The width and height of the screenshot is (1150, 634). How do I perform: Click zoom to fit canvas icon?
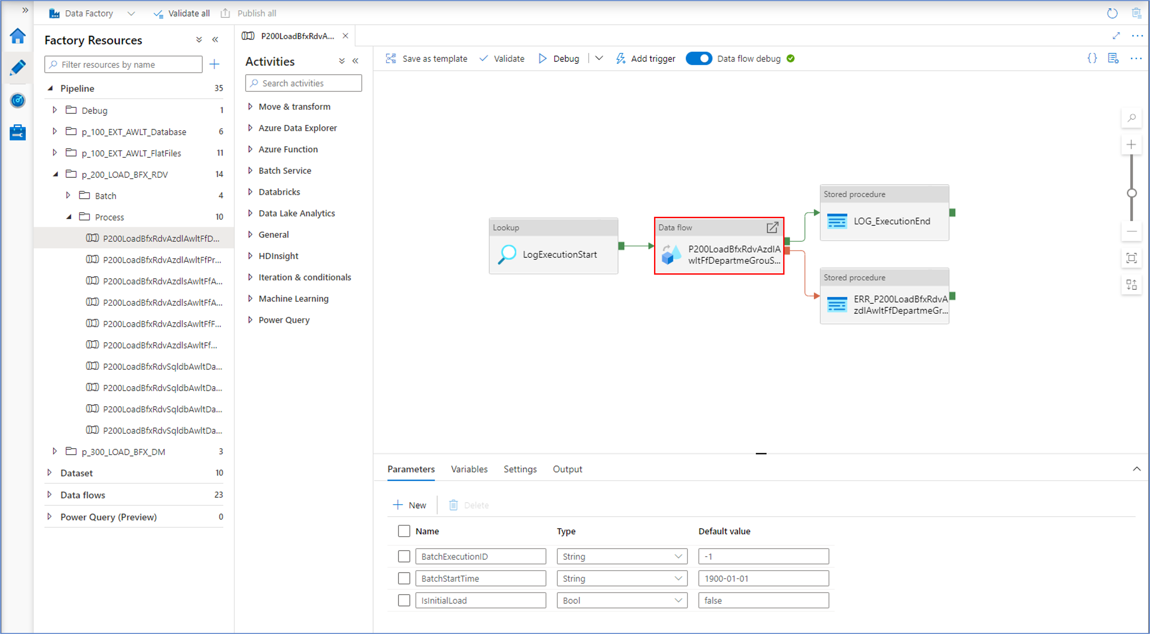1131,258
